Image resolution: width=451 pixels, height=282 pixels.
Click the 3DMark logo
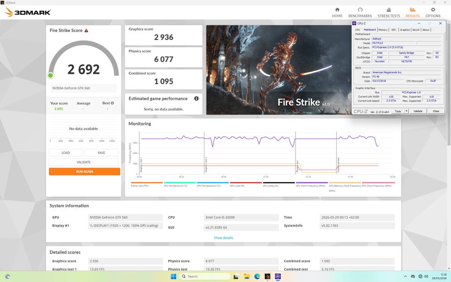click(x=28, y=12)
